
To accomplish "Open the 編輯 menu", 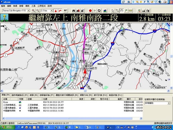I will (x=9, y=6).
